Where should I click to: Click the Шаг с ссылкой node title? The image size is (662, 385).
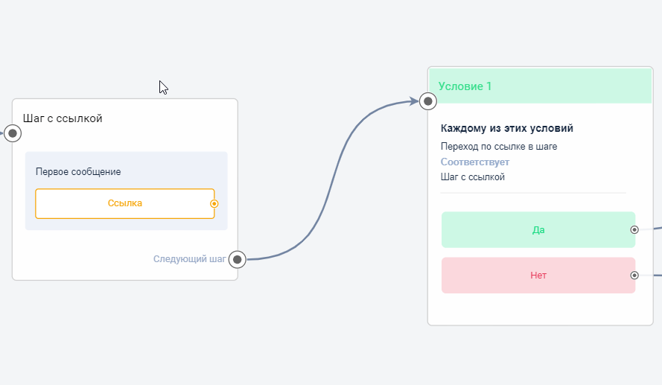click(x=63, y=118)
